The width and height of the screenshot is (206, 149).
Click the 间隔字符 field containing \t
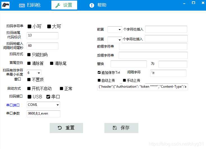pos(168,73)
